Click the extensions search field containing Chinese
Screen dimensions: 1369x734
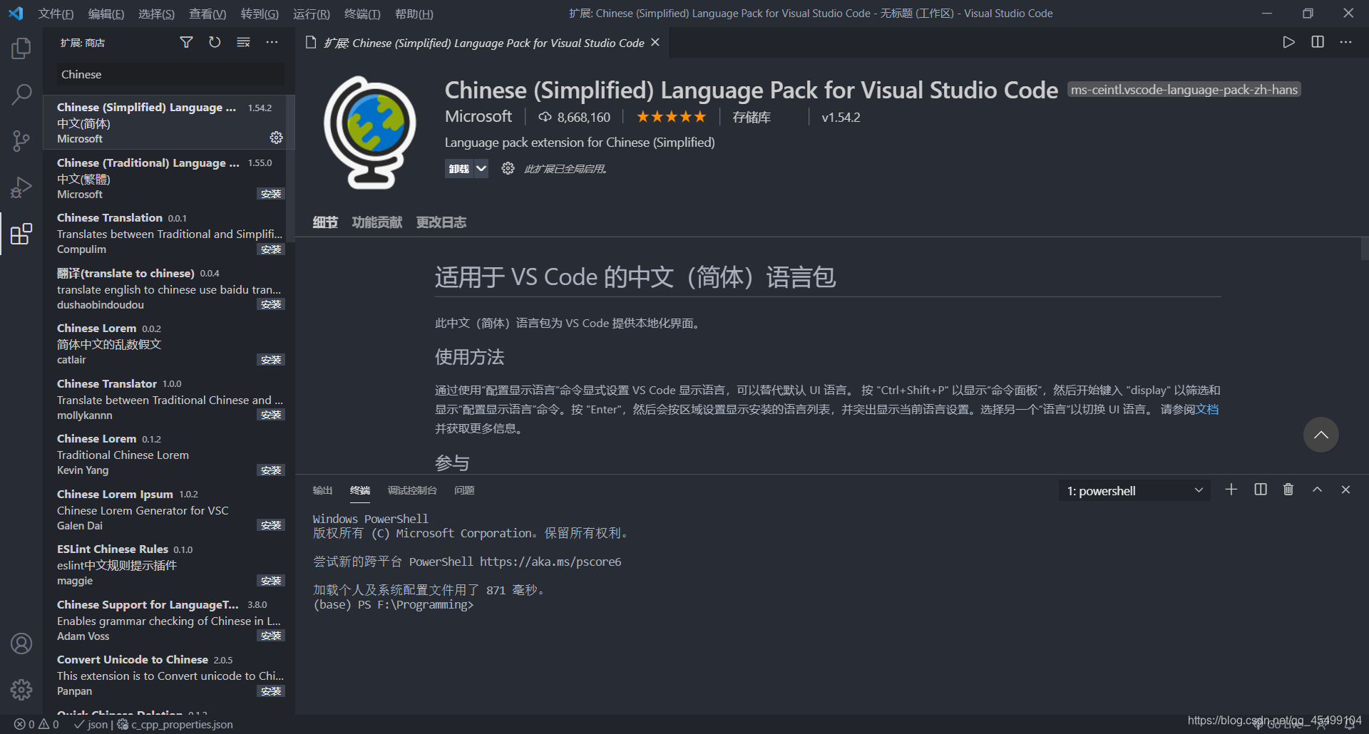point(170,74)
